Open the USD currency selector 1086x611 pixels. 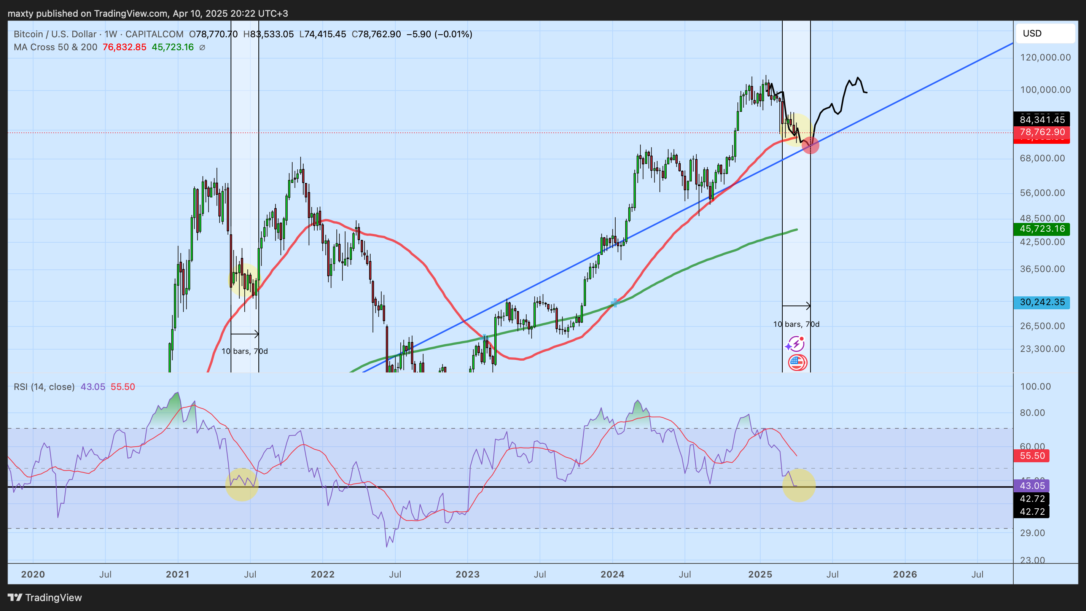(1045, 33)
